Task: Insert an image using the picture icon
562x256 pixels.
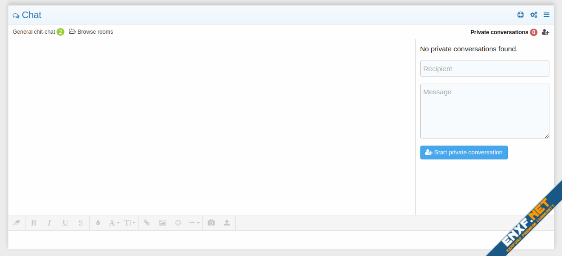Action: (163, 223)
